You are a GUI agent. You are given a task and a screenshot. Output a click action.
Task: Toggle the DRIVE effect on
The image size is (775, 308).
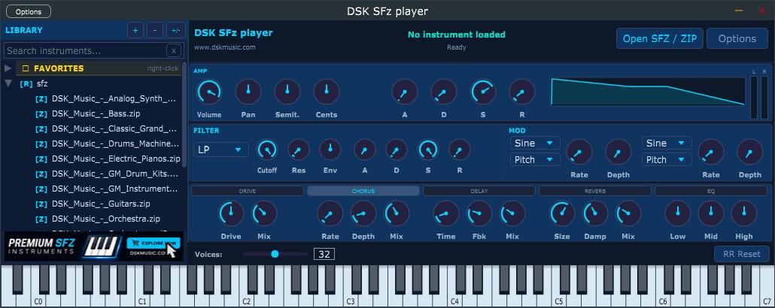(247, 191)
